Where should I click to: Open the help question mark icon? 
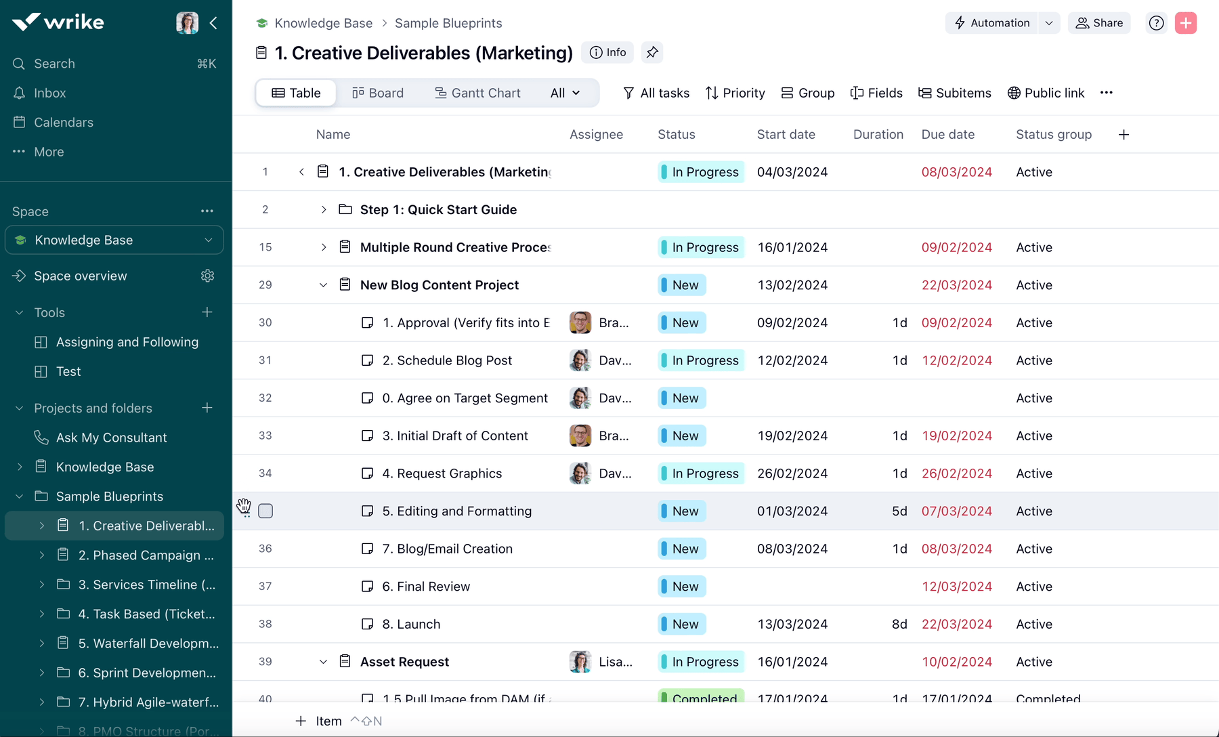[1156, 23]
